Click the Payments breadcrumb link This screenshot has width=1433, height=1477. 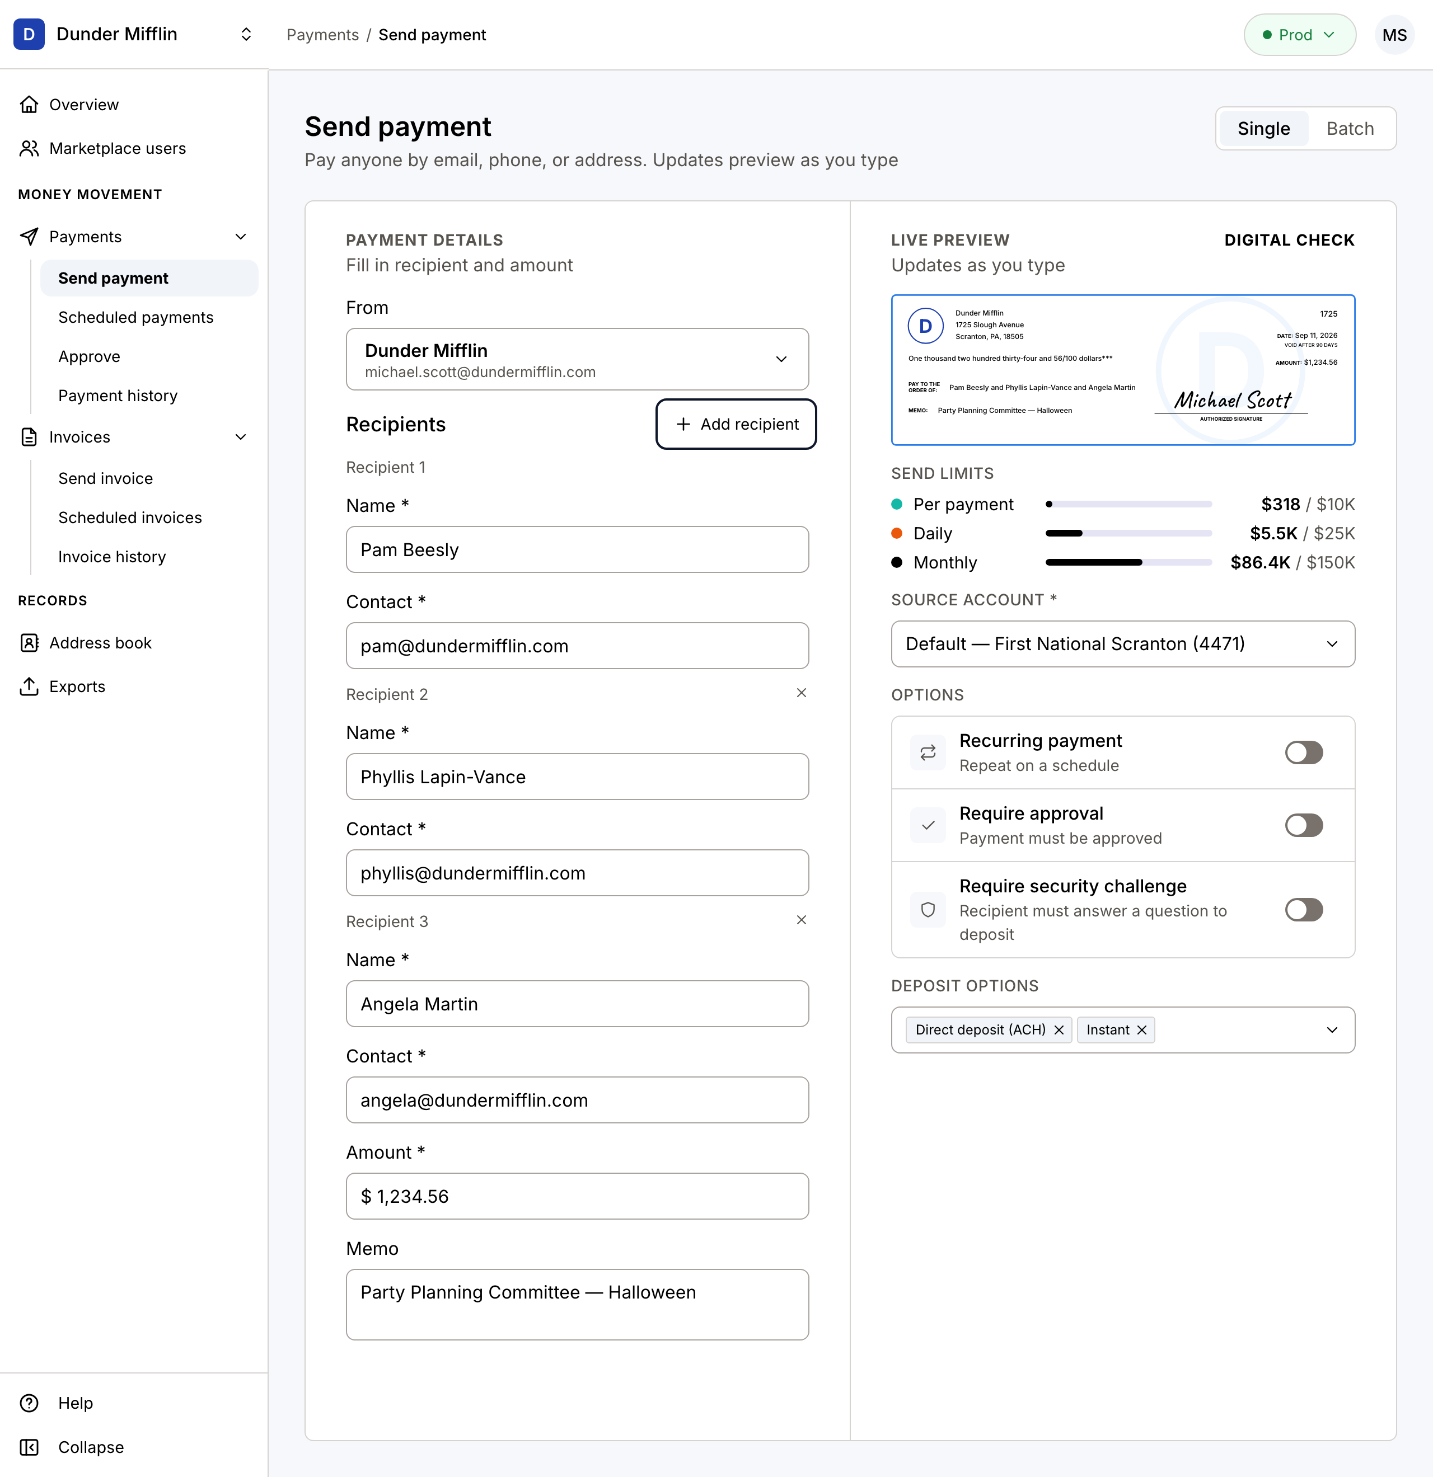(x=322, y=35)
